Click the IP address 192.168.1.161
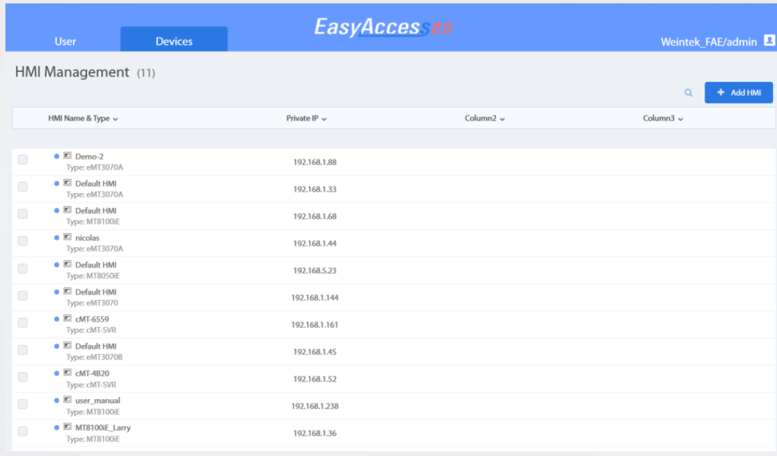The height and width of the screenshot is (456, 777). pyautogui.click(x=315, y=325)
